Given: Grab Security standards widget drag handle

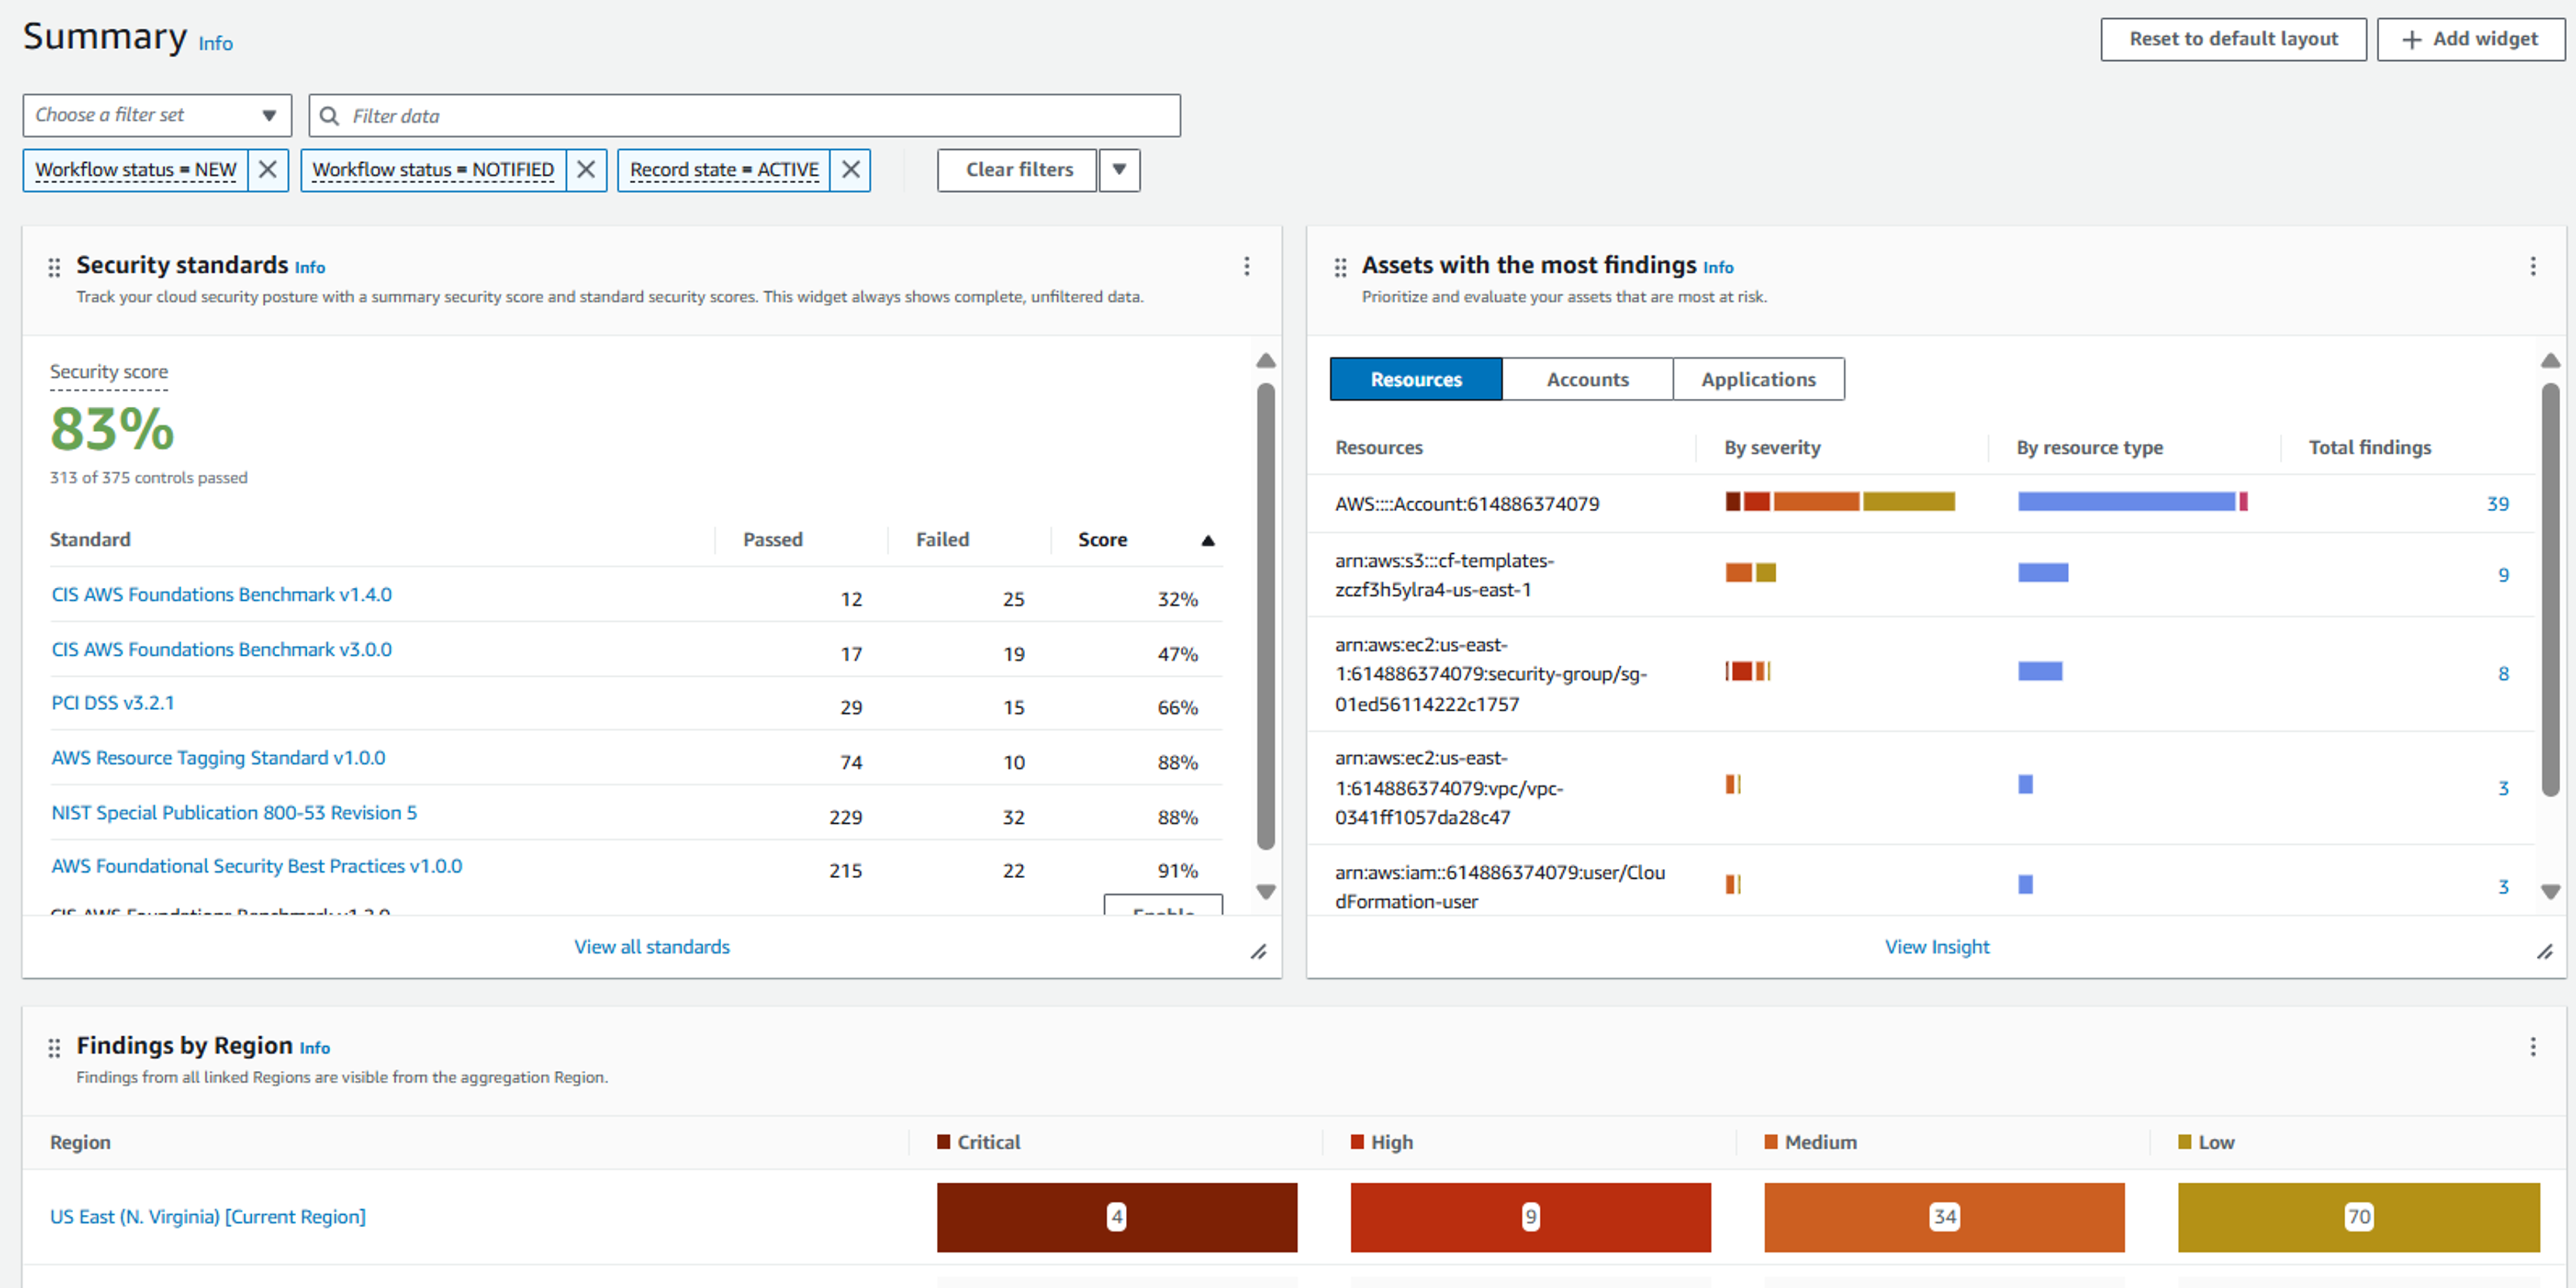Looking at the screenshot, I should [54, 267].
